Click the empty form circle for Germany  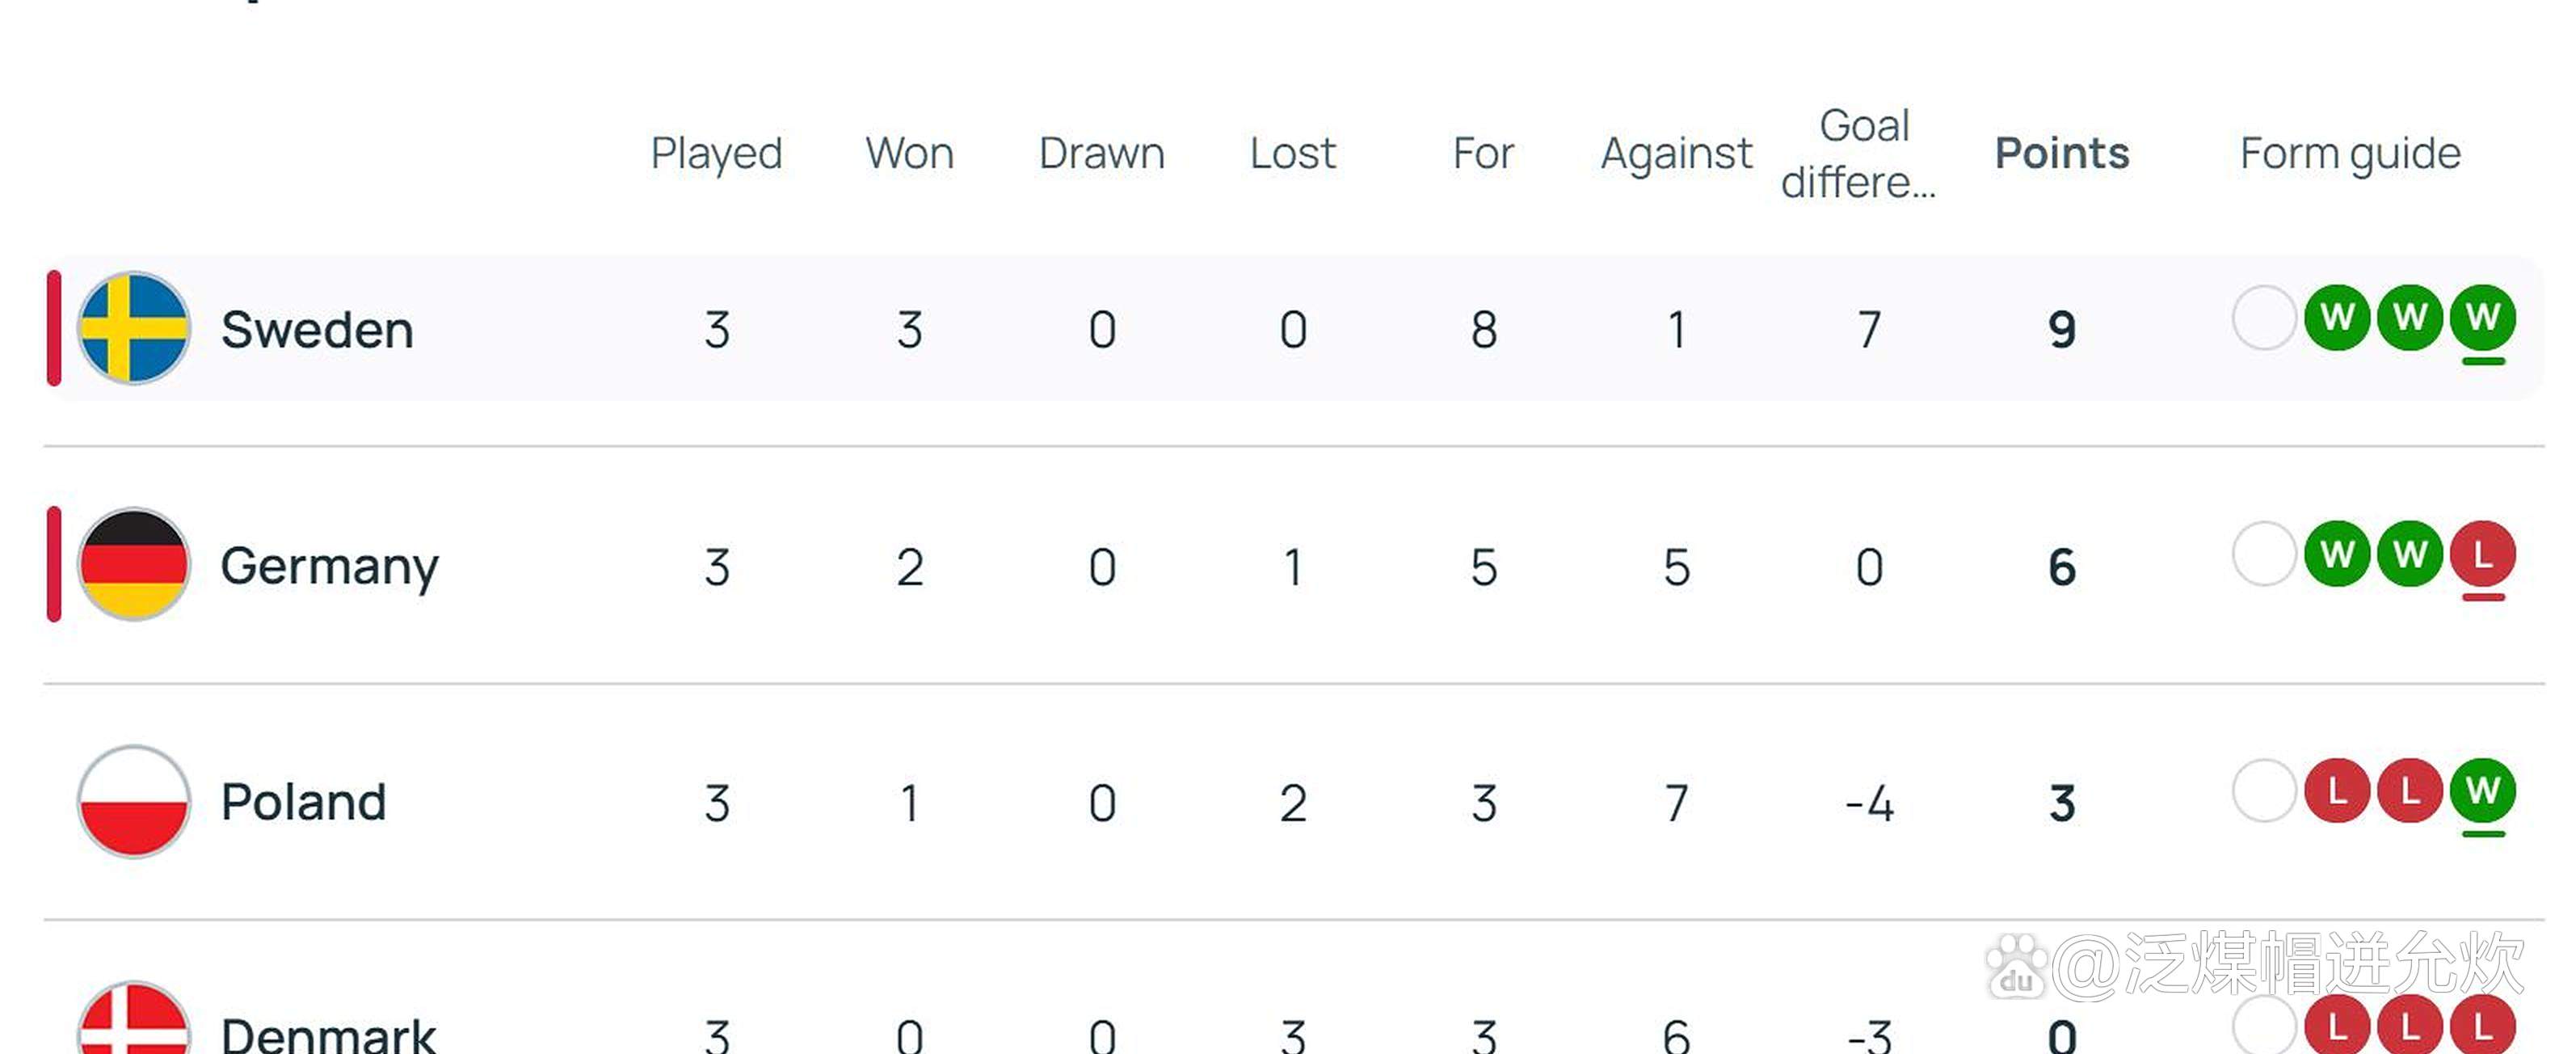pos(2263,554)
